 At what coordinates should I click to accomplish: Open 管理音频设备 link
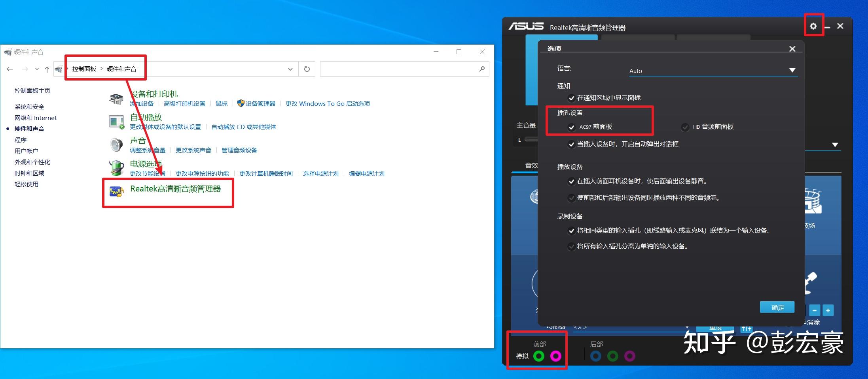(239, 150)
